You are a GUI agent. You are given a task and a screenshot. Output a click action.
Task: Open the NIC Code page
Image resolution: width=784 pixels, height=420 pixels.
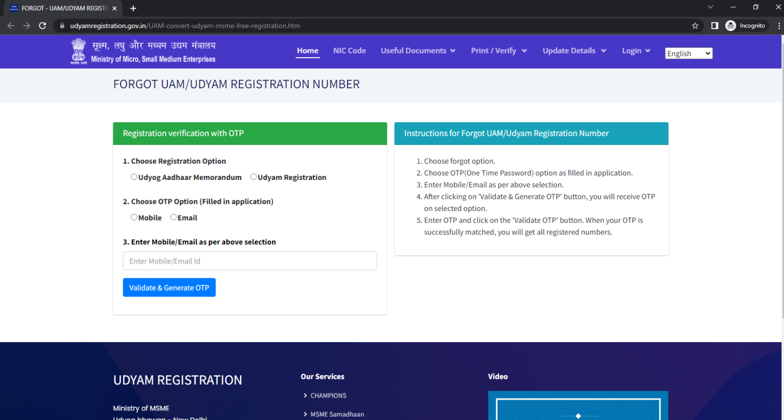pos(349,50)
